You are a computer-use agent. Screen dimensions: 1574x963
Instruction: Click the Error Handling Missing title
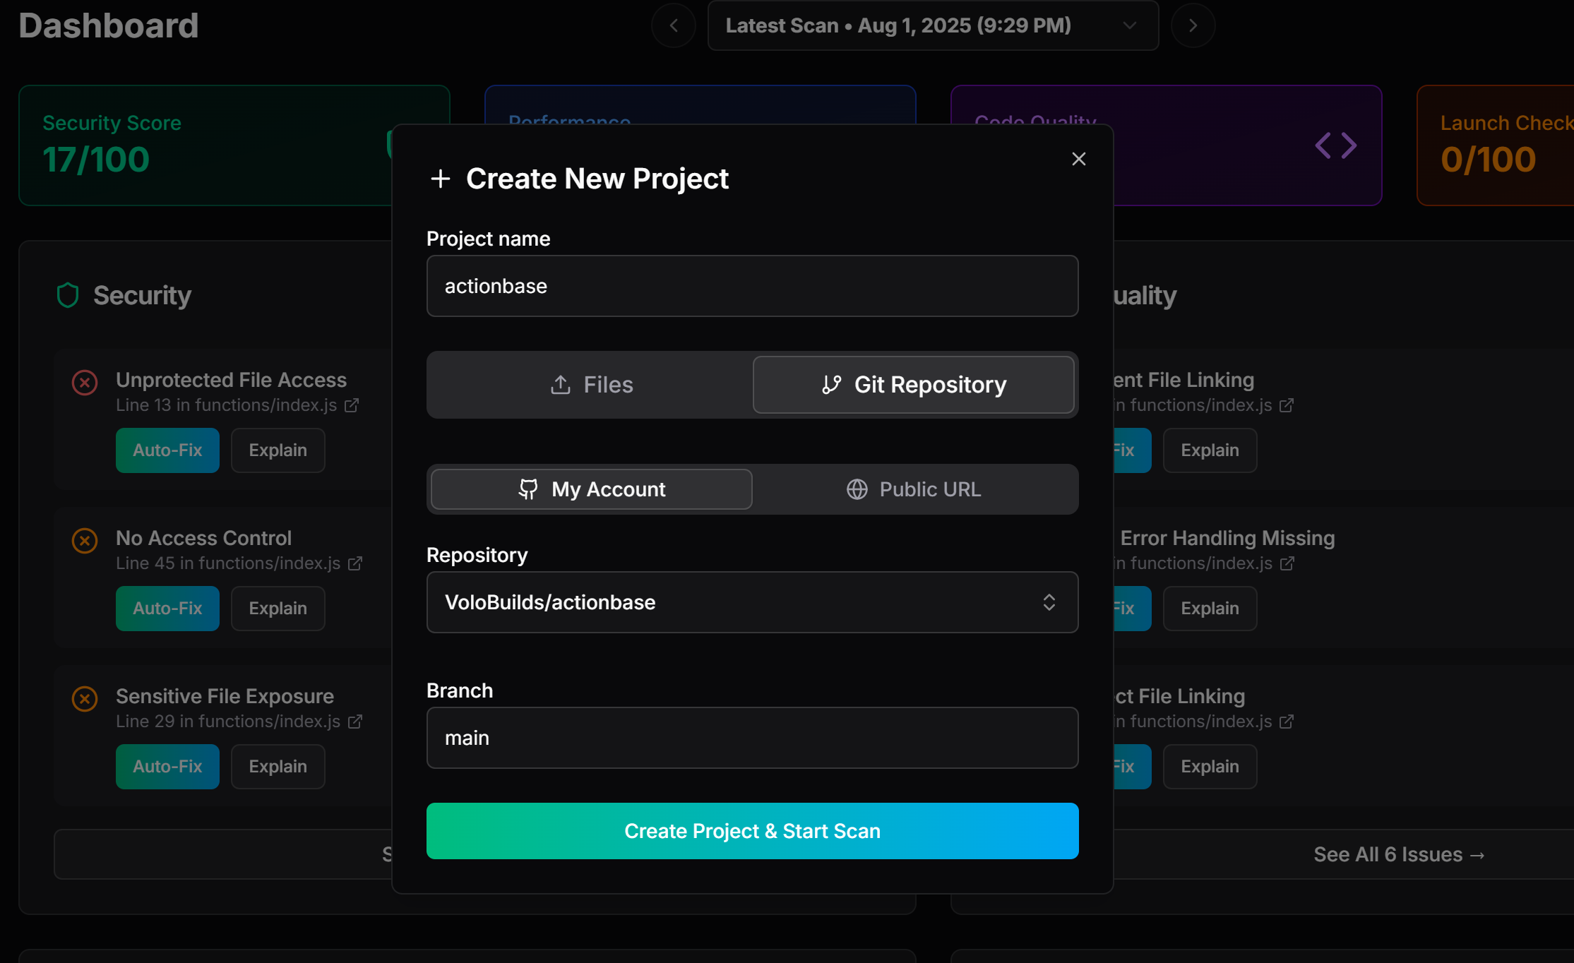pyautogui.click(x=1227, y=538)
